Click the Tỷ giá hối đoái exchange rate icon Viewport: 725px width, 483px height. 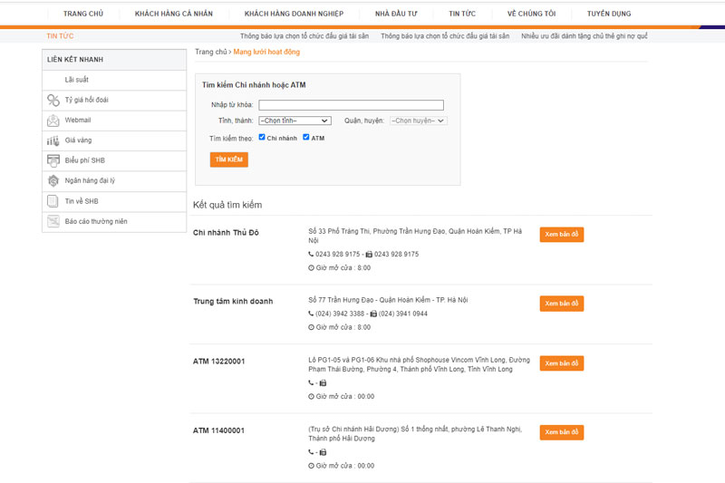pyautogui.click(x=53, y=100)
